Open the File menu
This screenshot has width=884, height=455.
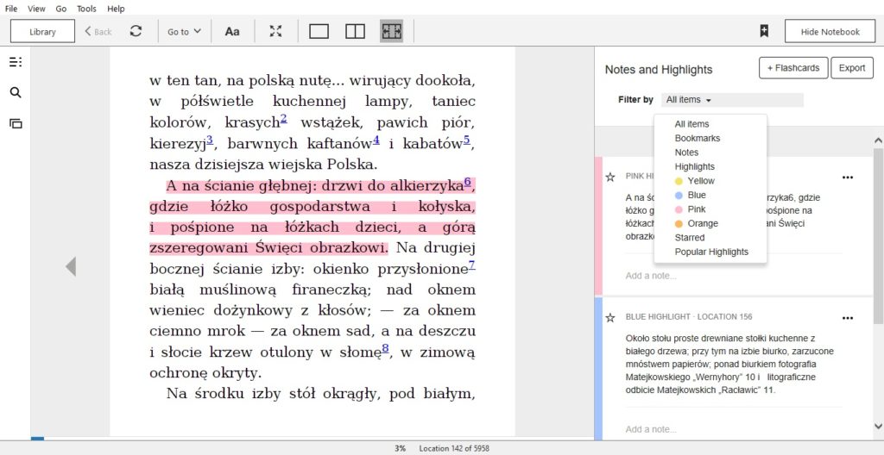(x=10, y=9)
